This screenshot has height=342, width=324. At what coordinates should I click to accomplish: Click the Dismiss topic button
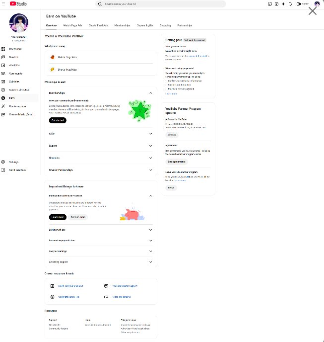click(x=78, y=217)
